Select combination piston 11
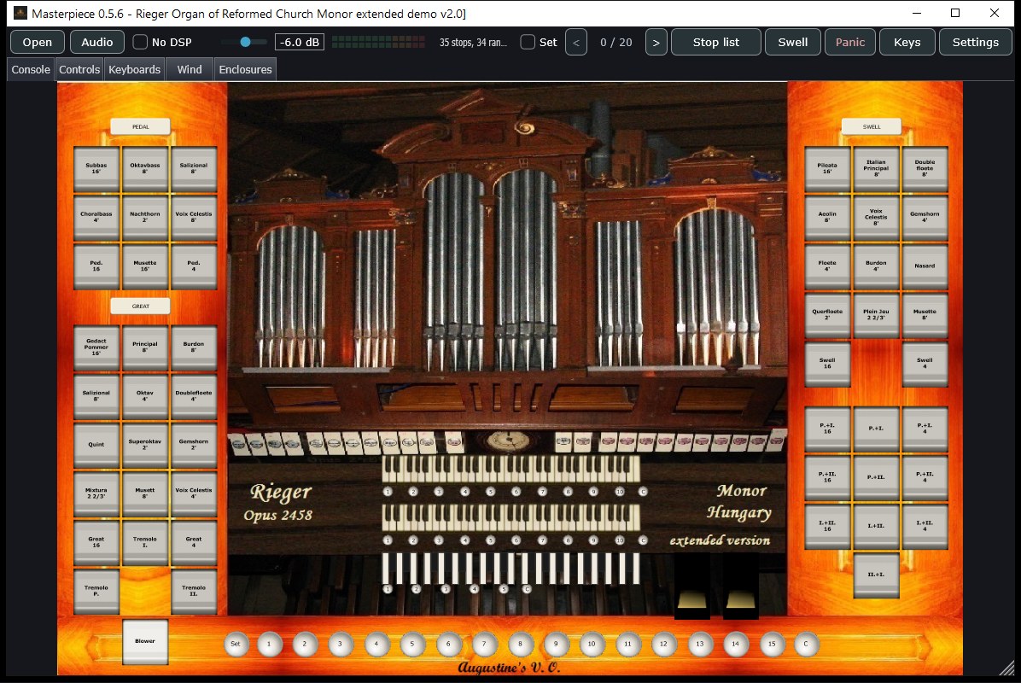 [627, 644]
